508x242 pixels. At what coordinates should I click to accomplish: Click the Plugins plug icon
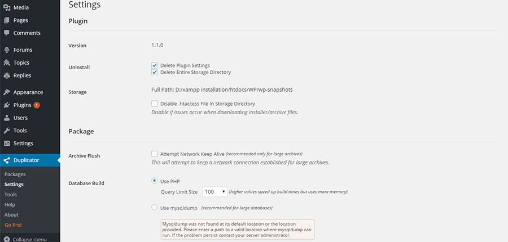[6, 105]
